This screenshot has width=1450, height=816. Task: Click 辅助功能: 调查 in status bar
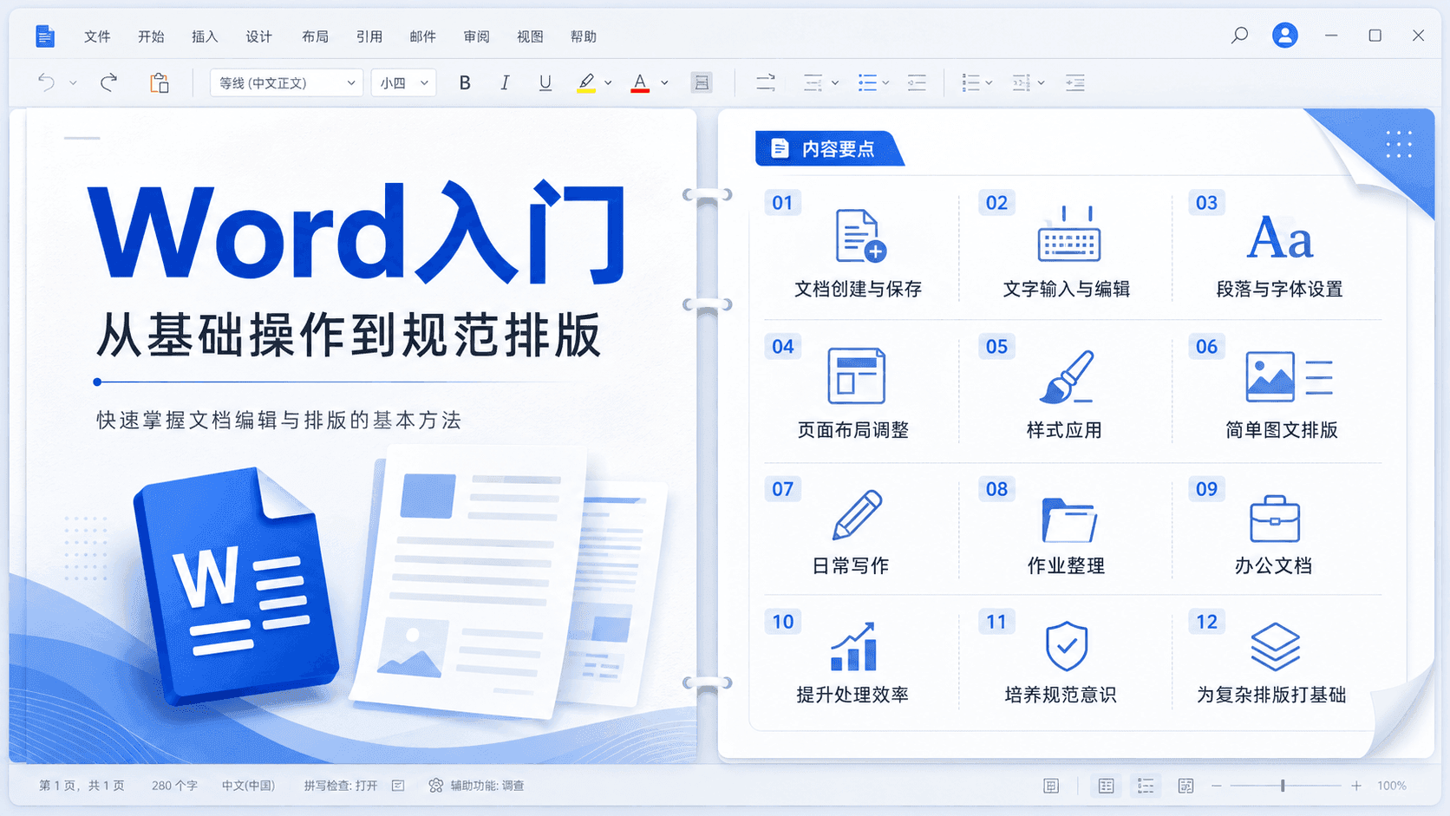tap(487, 786)
